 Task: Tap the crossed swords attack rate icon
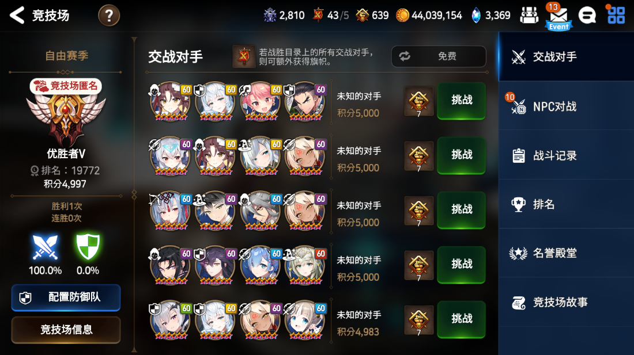[45, 246]
